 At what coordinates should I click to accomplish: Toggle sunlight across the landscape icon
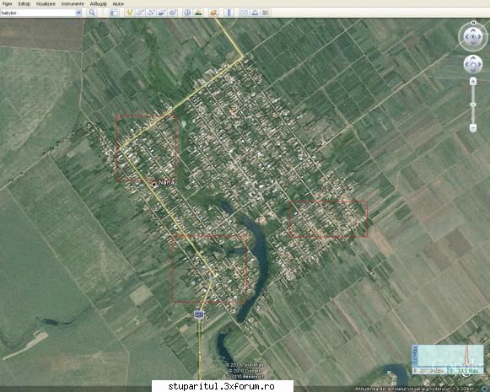tap(198, 13)
